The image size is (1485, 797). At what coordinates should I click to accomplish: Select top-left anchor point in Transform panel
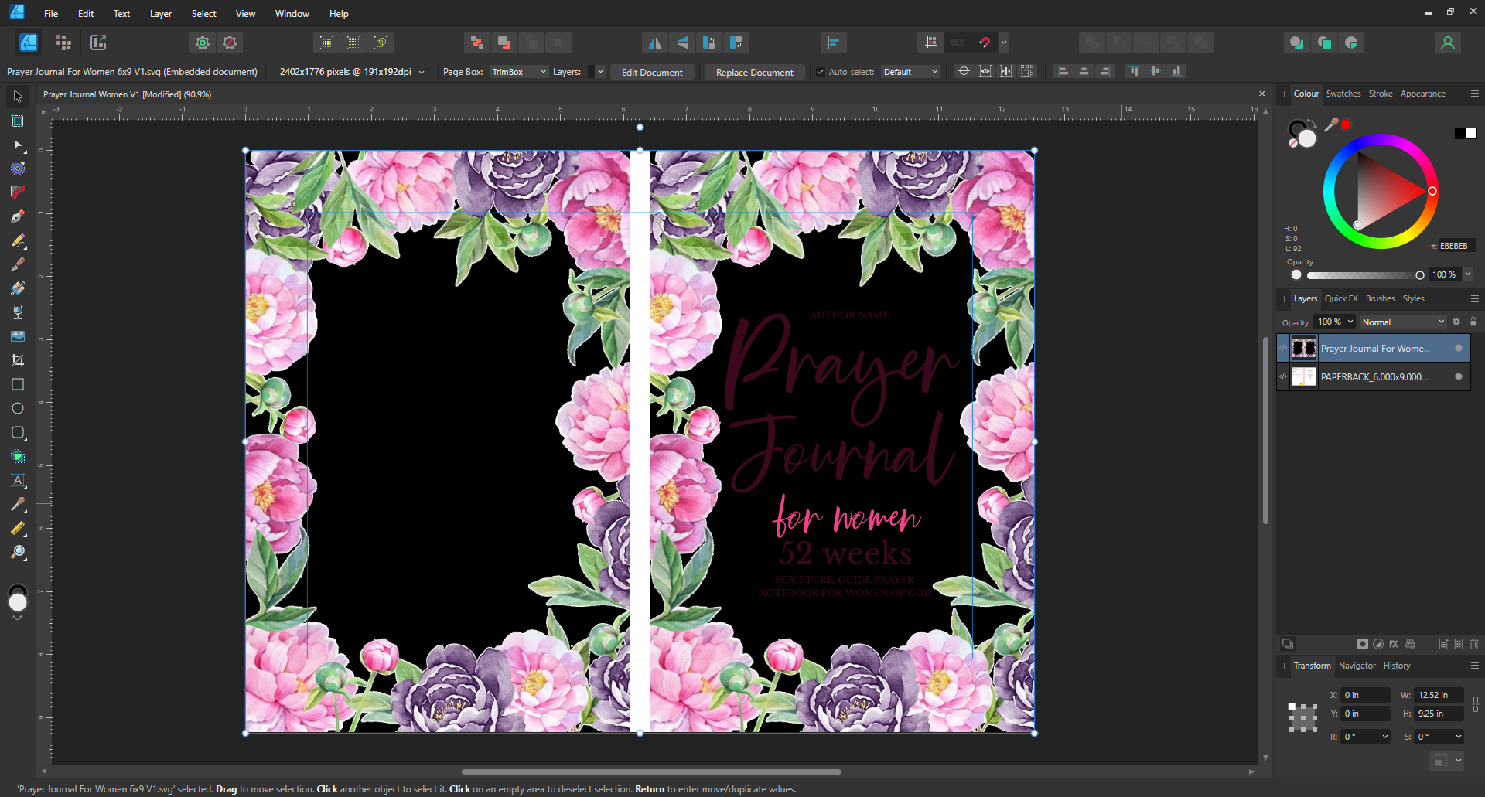[1292, 707]
